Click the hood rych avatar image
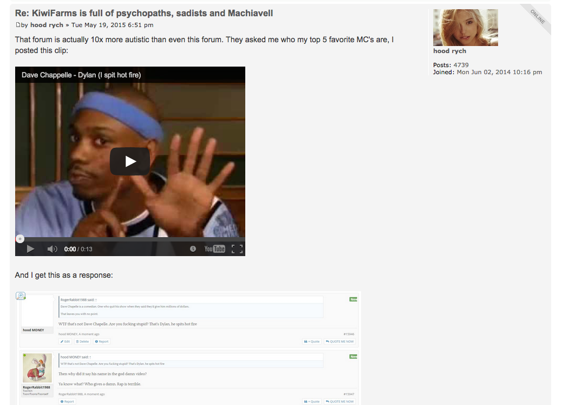Screen dimensions: 562x405 (465, 28)
